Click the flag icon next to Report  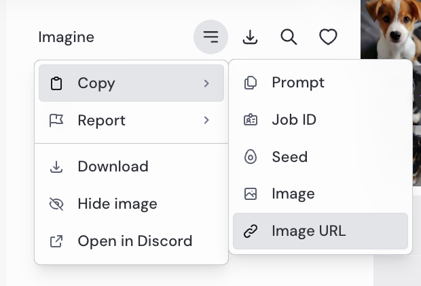(56, 121)
